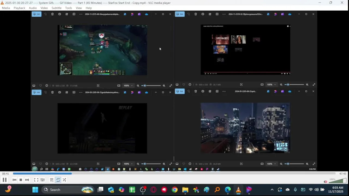Image resolution: width=349 pixels, height=196 pixels.
Task: Click the taskbar Search box
Action: [68, 190]
